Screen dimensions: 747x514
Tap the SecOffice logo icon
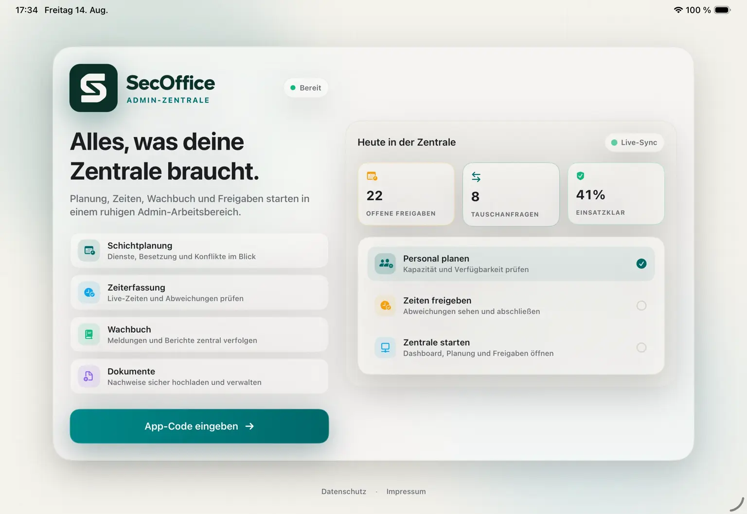[x=93, y=88]
